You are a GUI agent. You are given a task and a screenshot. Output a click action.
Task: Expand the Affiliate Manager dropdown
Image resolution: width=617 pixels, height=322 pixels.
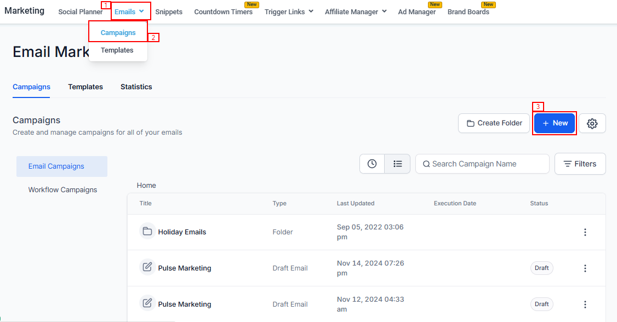[x=355, y=12]
